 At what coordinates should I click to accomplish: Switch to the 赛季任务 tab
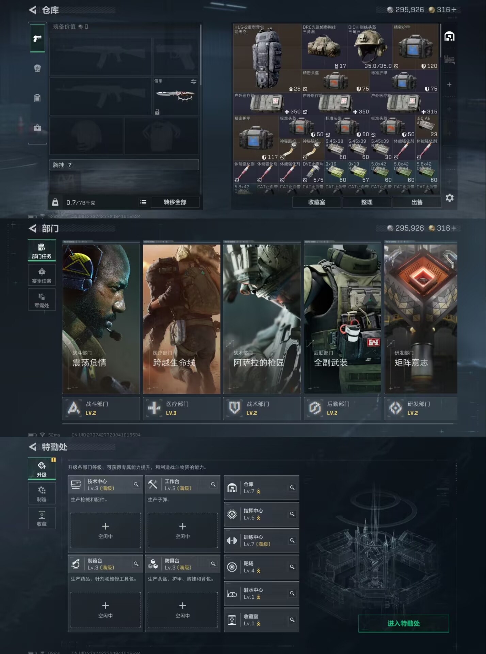pos(42,275)
